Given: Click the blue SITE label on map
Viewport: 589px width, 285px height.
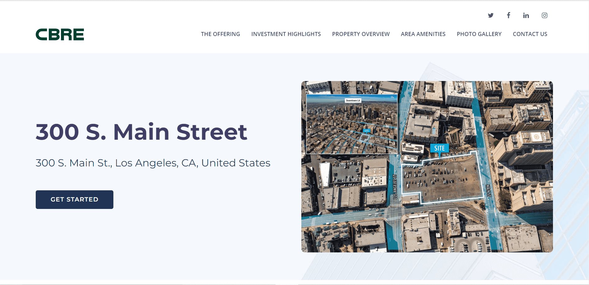Looking at the screenshot, I should (439, 148).
